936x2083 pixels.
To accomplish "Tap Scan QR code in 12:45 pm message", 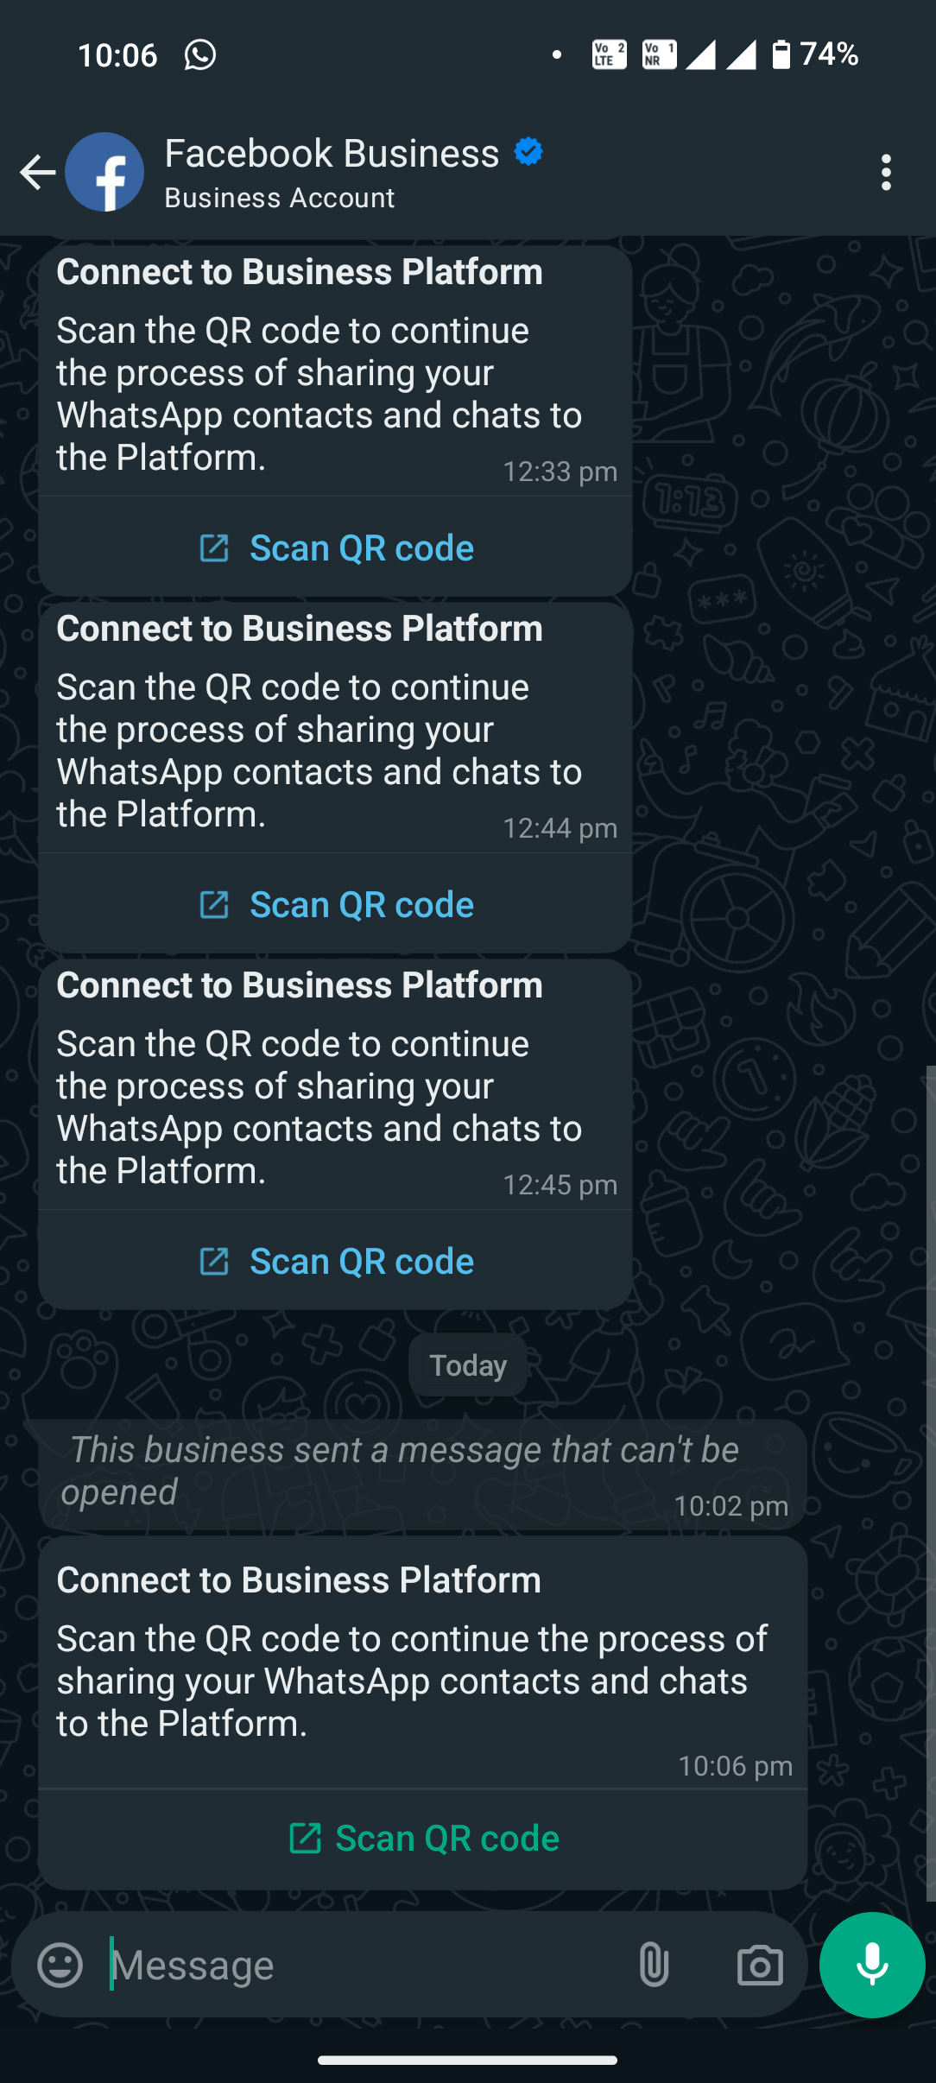I will (336, 1262).
